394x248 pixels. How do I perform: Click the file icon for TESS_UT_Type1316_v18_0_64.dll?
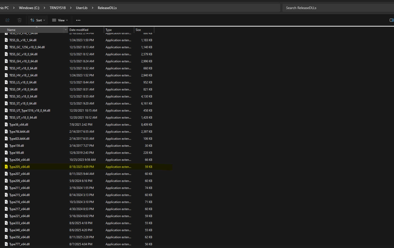pos(6,110)
